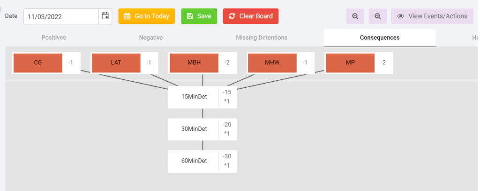Click the 15MinDet consequence node
480x191 pixels.
coord(202,97)
